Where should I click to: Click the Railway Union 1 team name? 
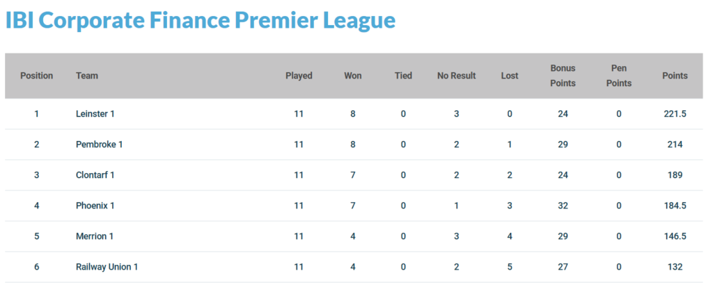point(107,267)
